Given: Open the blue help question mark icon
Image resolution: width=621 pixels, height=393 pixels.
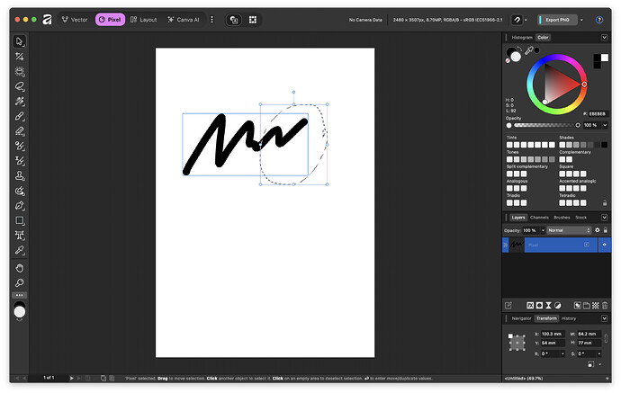Looking at the screenshot, I should [x=599, y=20].
